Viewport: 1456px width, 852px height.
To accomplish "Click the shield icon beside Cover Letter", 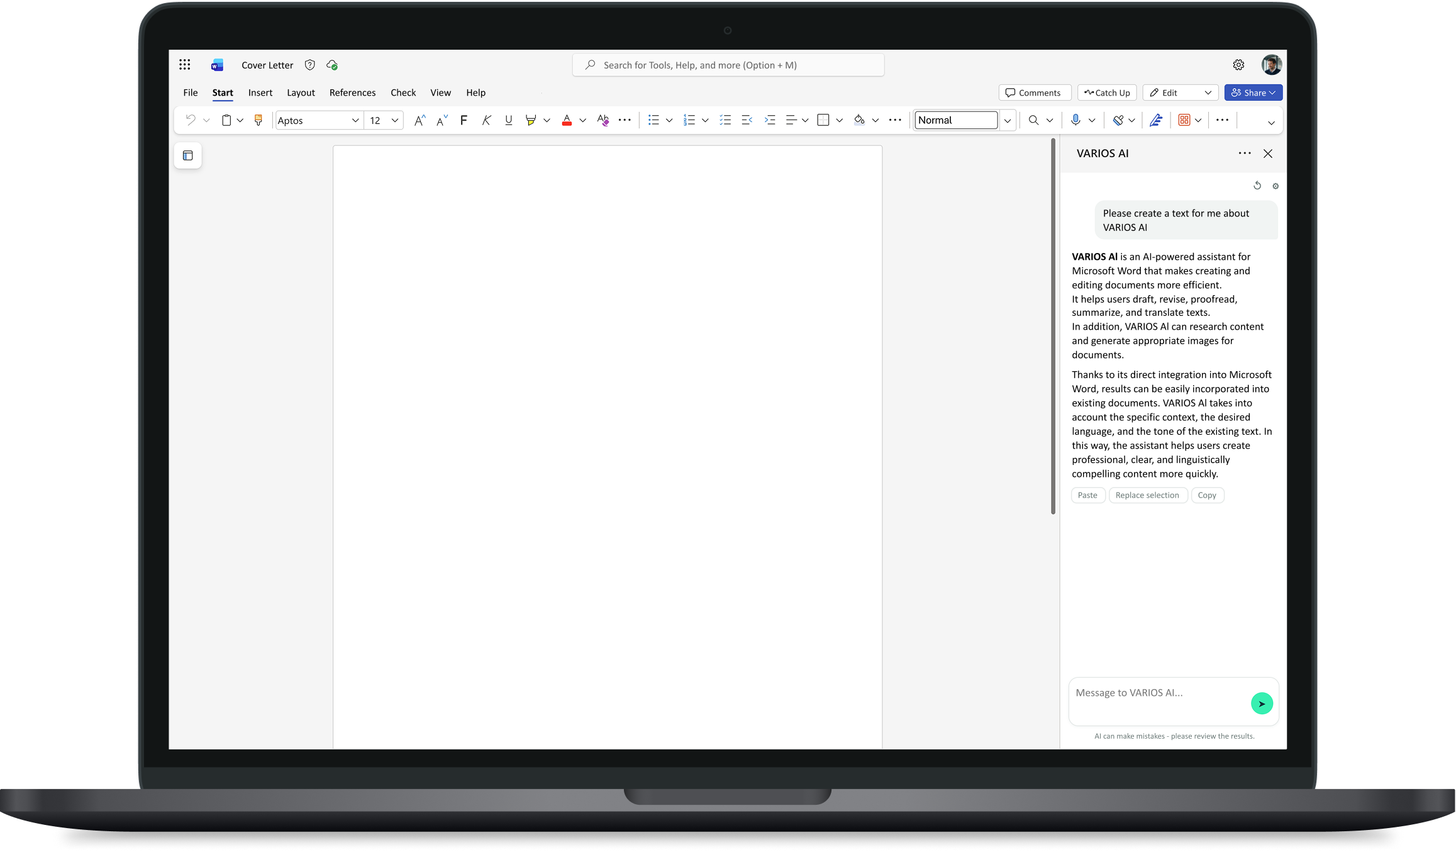I will point(309,65).
